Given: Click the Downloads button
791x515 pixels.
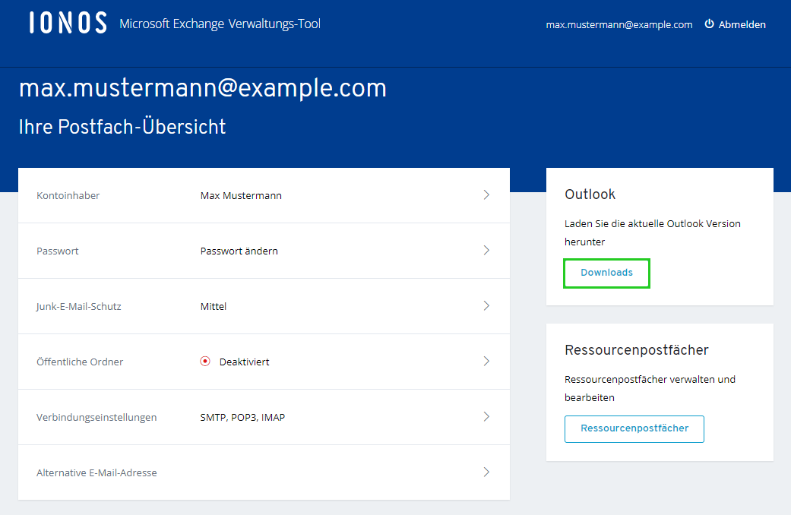Looking at the screenshot, I should 606,273.
